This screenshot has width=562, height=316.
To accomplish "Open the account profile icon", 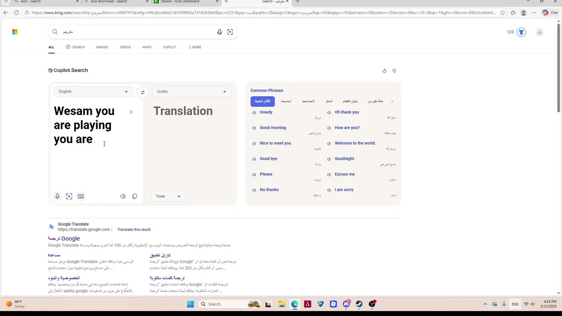I will click(x=540, y=32).
